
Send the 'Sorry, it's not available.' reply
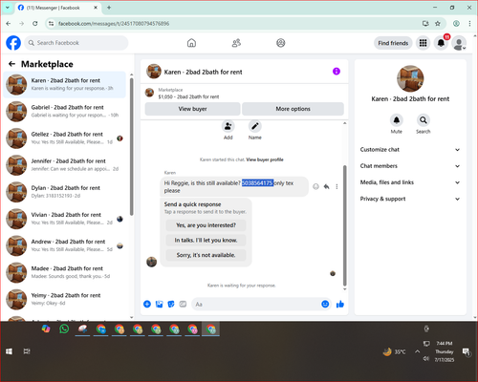[x=206, y=255]
